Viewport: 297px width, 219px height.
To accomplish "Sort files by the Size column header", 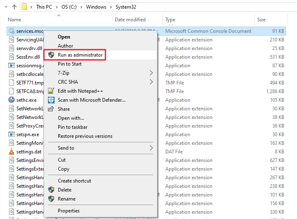I will click(x=261, y=20).
